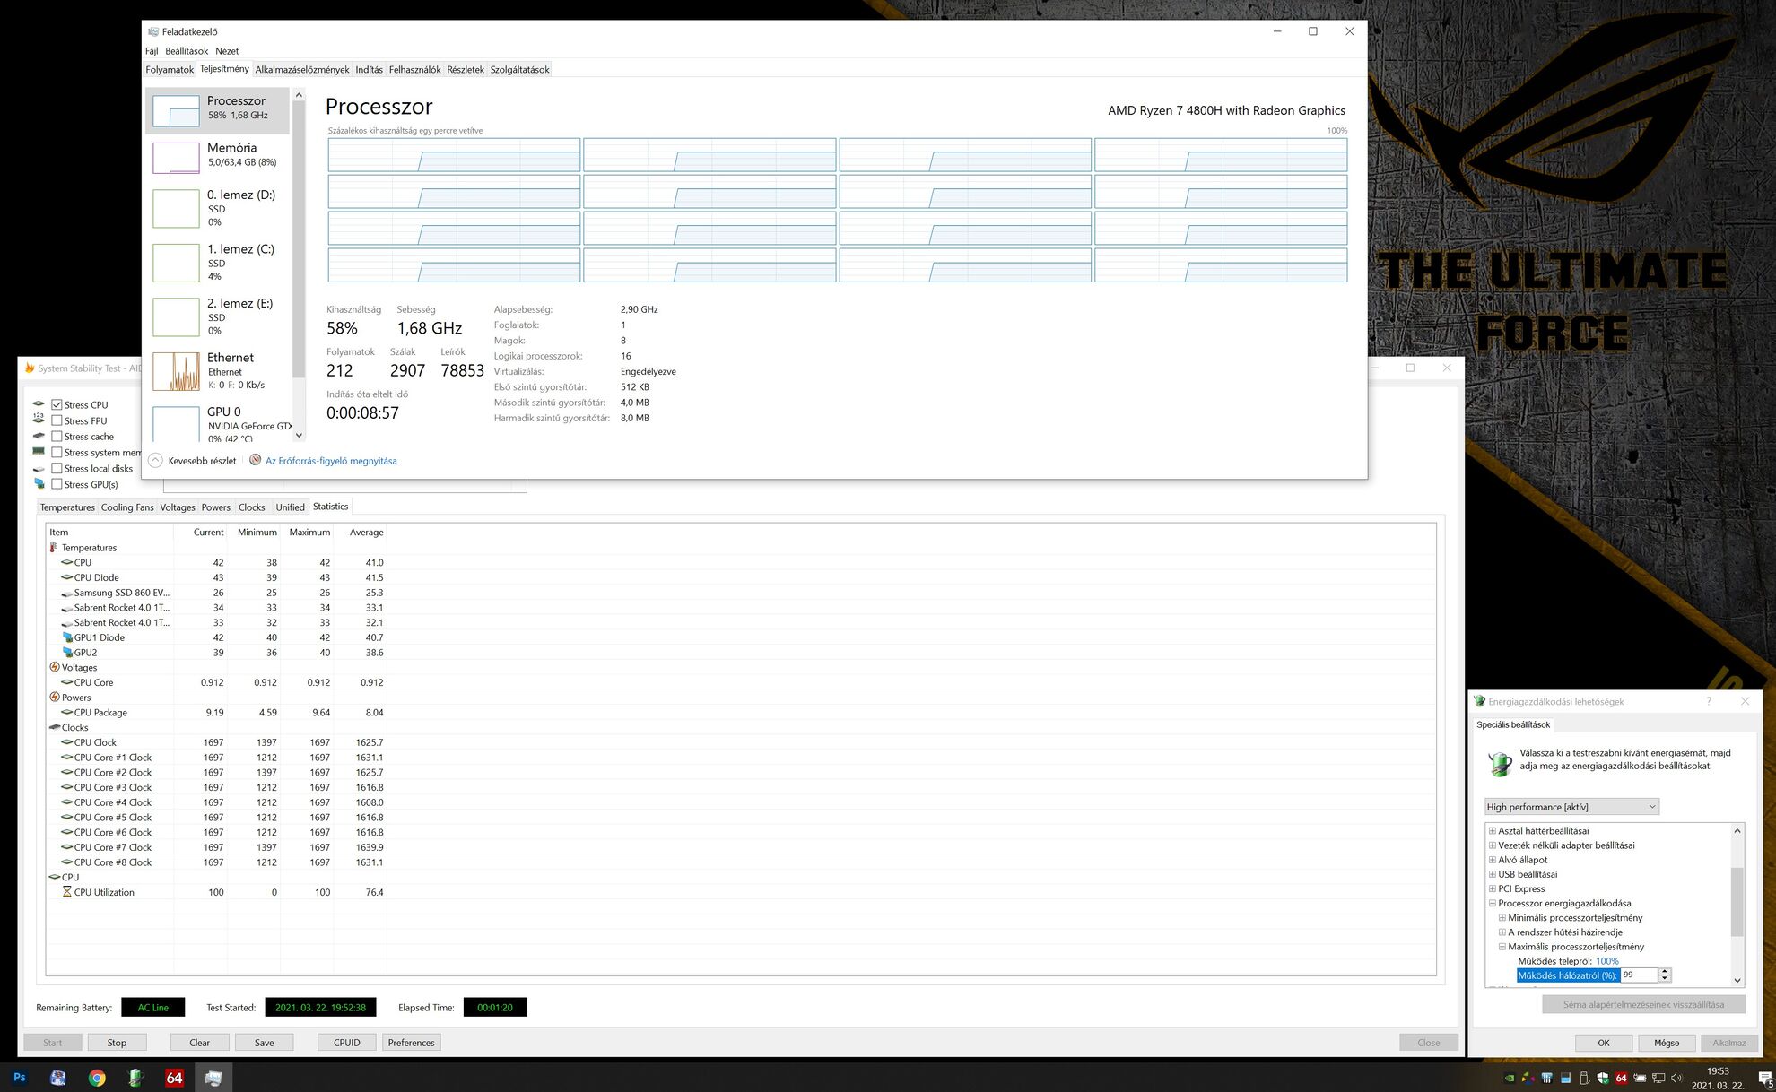Open the volume speaker tray icon

pyautogui.click(x=1676, y=1078)
